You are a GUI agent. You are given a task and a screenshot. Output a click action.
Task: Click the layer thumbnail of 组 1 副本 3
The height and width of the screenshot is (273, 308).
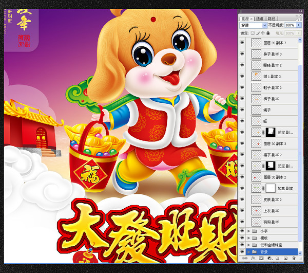[256, 76]
